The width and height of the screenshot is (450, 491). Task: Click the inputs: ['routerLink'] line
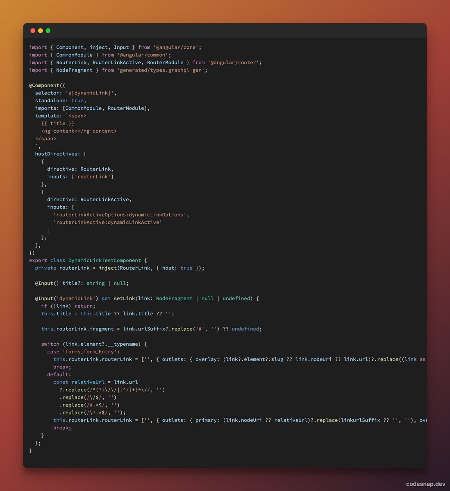80,177
